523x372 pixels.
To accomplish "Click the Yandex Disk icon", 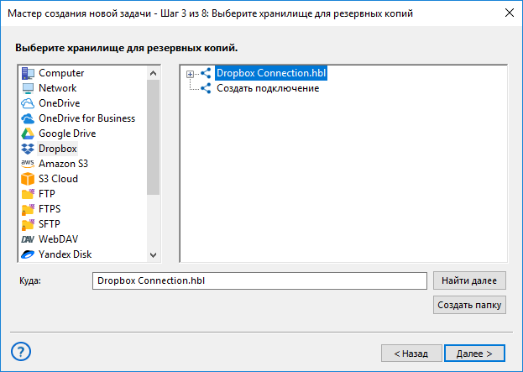I will (28, 254).
